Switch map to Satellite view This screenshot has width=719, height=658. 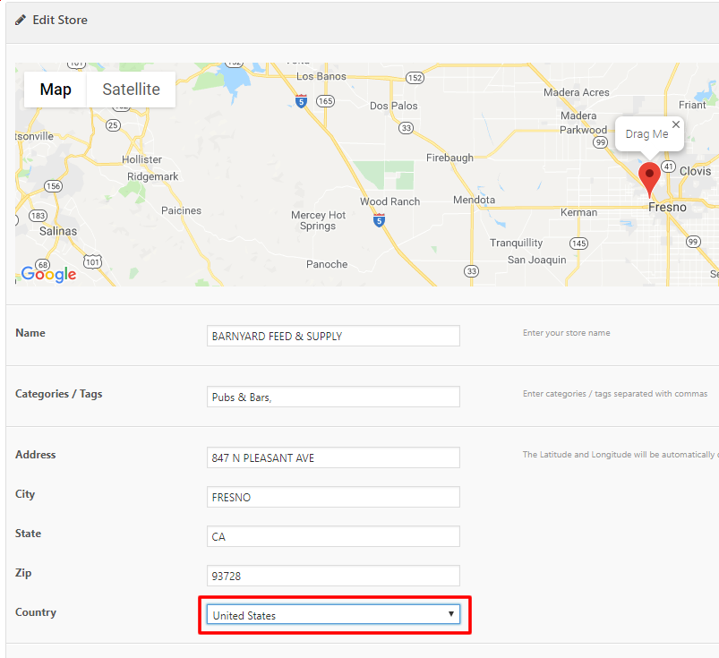[131, 89]
